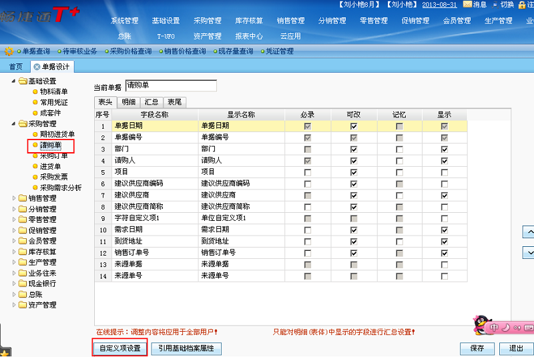
Task: Click the 销售管理 folder icon in sidebar tree
Action: [23, 198]
